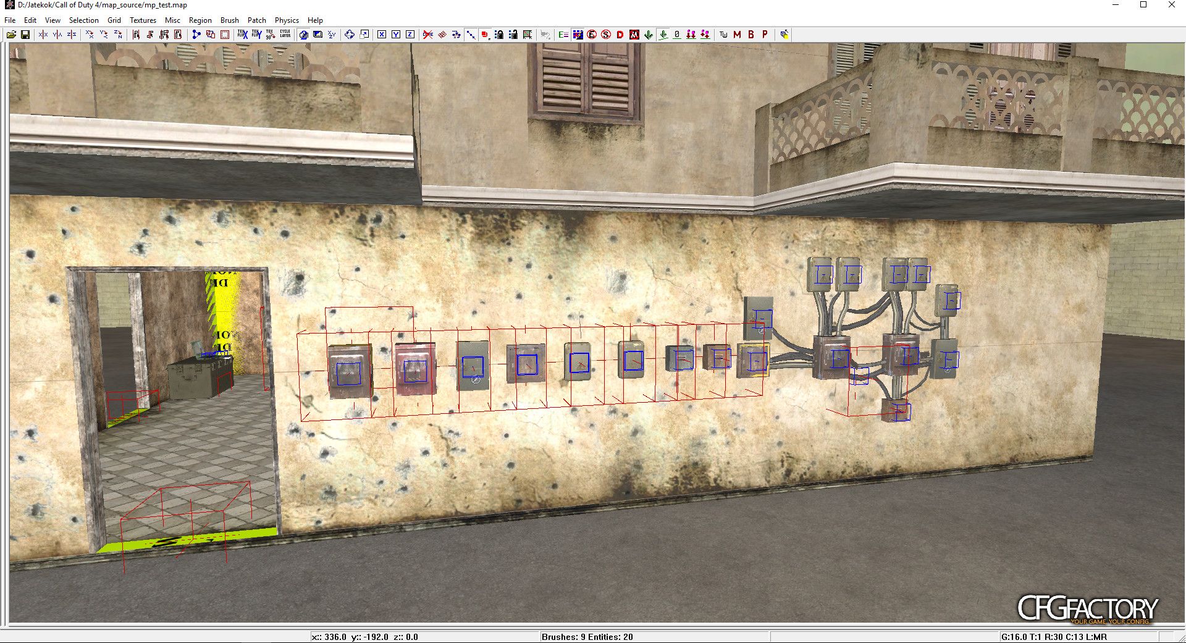Click the underlined 0 toolbar icon
This screenshot has height=643, width=1186.
click(677, 35)
